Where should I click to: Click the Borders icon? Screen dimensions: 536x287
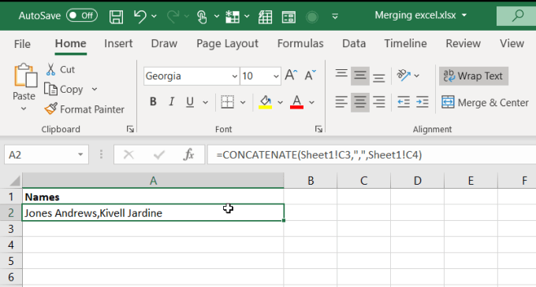click(227, 101)
